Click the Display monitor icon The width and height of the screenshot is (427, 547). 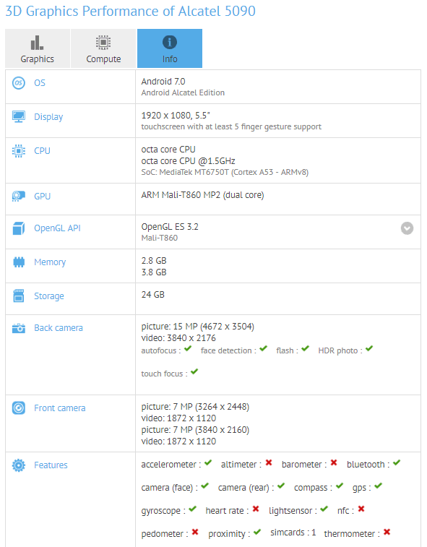pyautogui.click(x=19, y=116)
